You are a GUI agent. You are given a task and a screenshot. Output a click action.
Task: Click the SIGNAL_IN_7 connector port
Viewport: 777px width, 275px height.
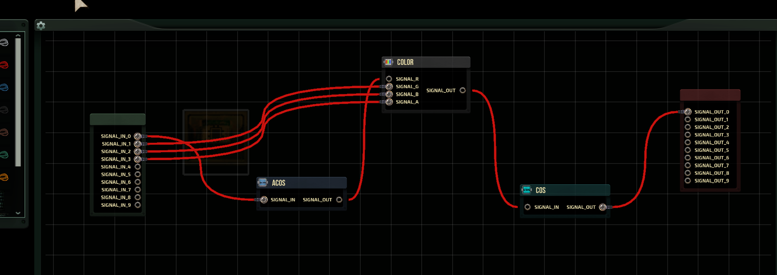coord(138,190)
